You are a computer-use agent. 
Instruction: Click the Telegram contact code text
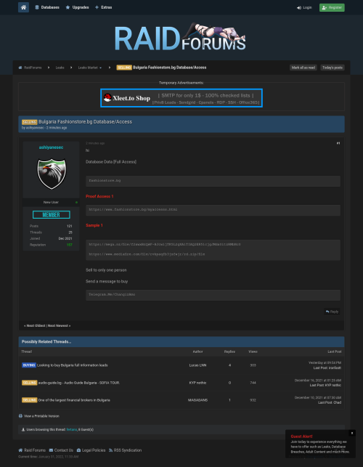pyautogui.click(x=112, y=294)
